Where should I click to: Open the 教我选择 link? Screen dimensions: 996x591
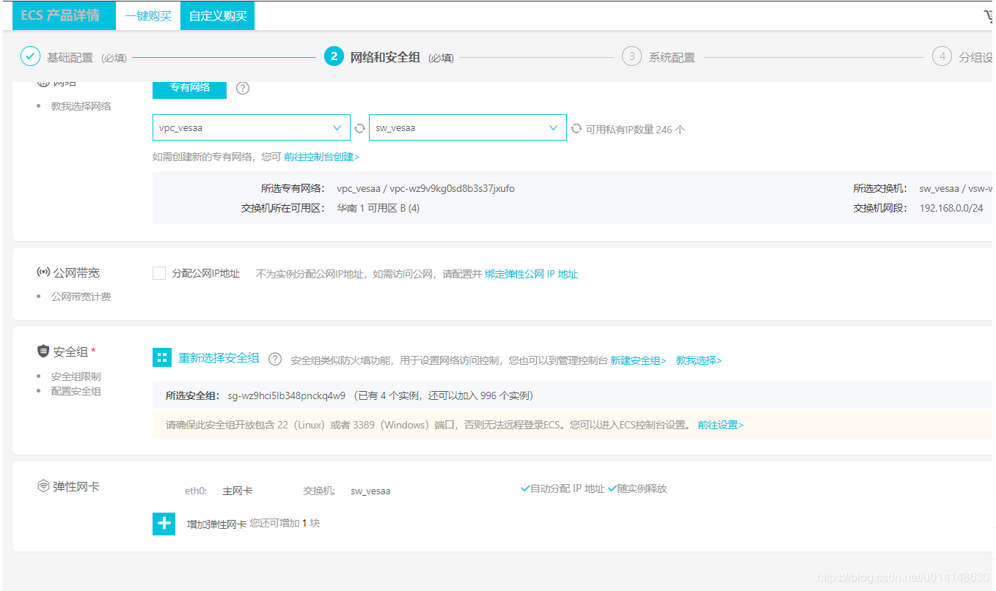point(699,360)
